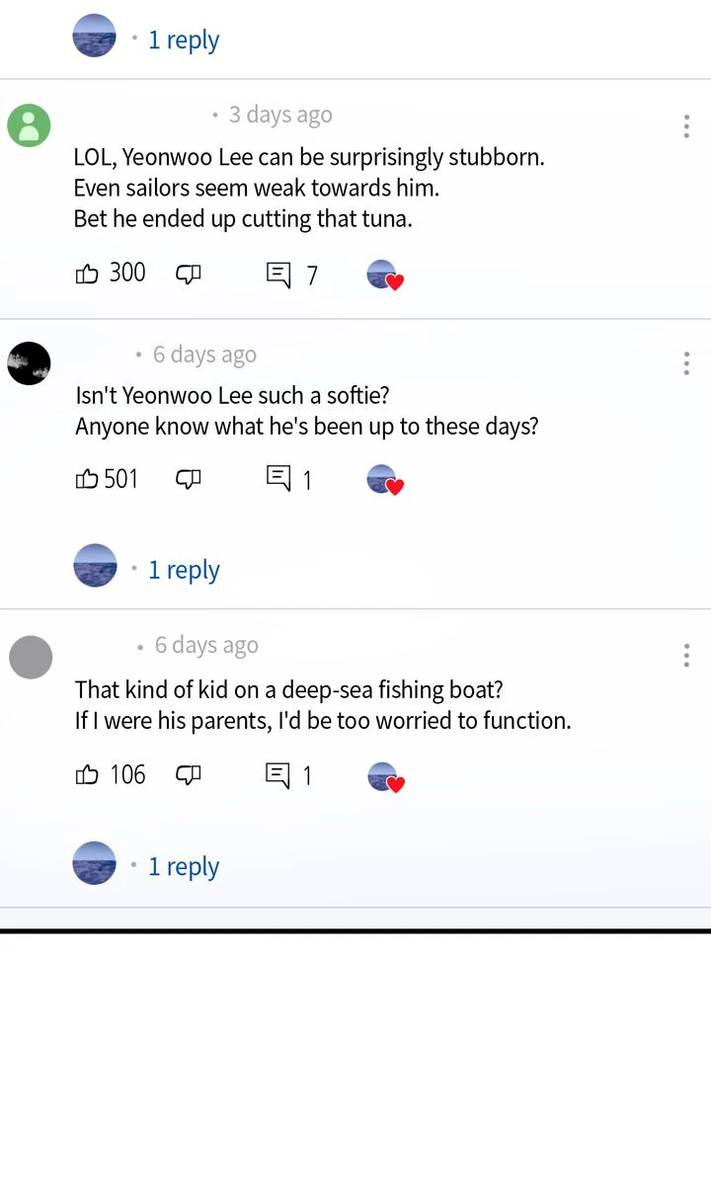Open the 7 replies on the tuna comment

click(279, 275)
